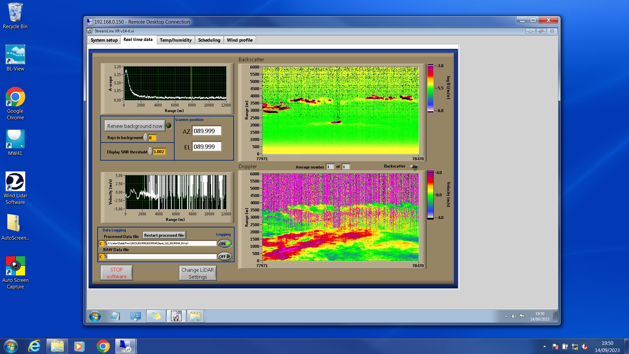Turn on RAW Data file logging switch
The height and width of the screenshot is (354, 629).
click(x=225, y=256)
